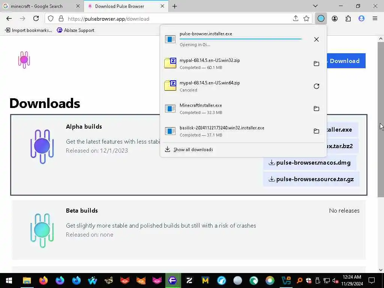This screenshot has width=384, height=288.
Task: Open the active Floorp browser taskbar icon
Action: click(173, 280)
